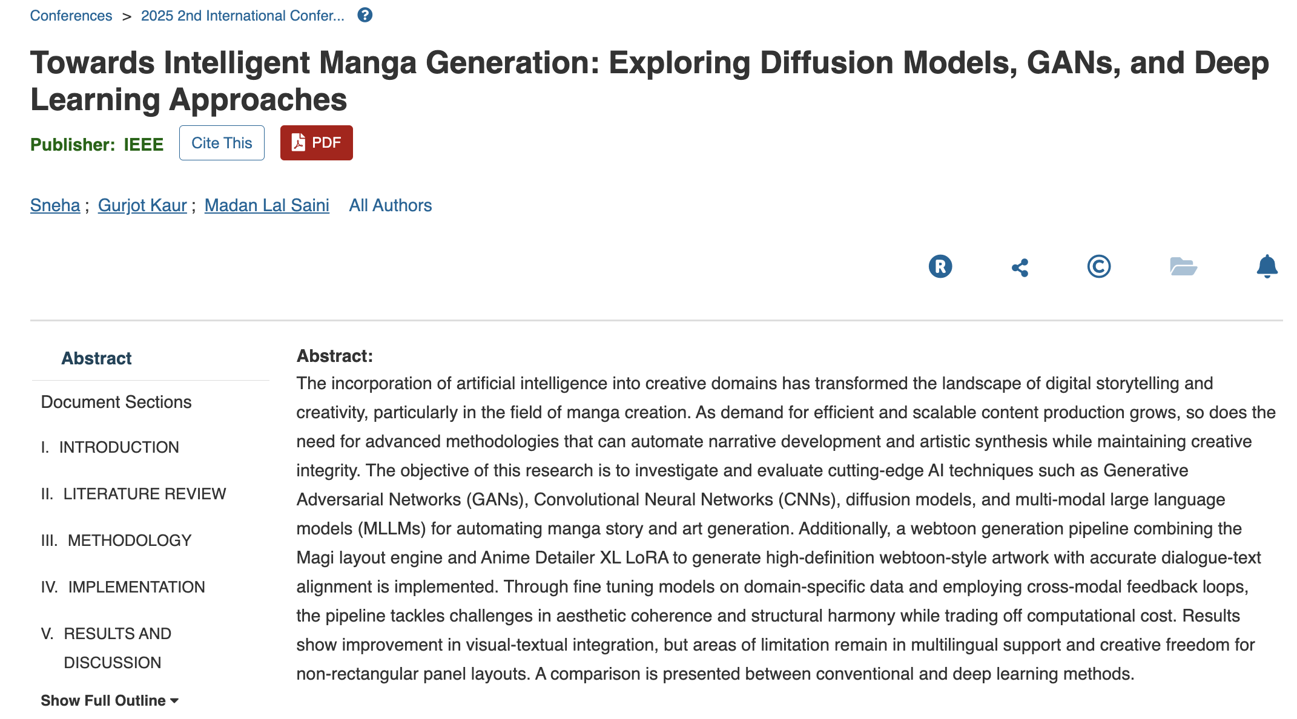
Task: Click the alerts bell icon
Action: click(1267, 266)
